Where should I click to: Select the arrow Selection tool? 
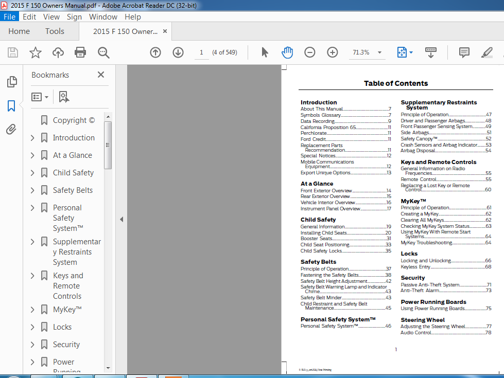pos(265,52)
